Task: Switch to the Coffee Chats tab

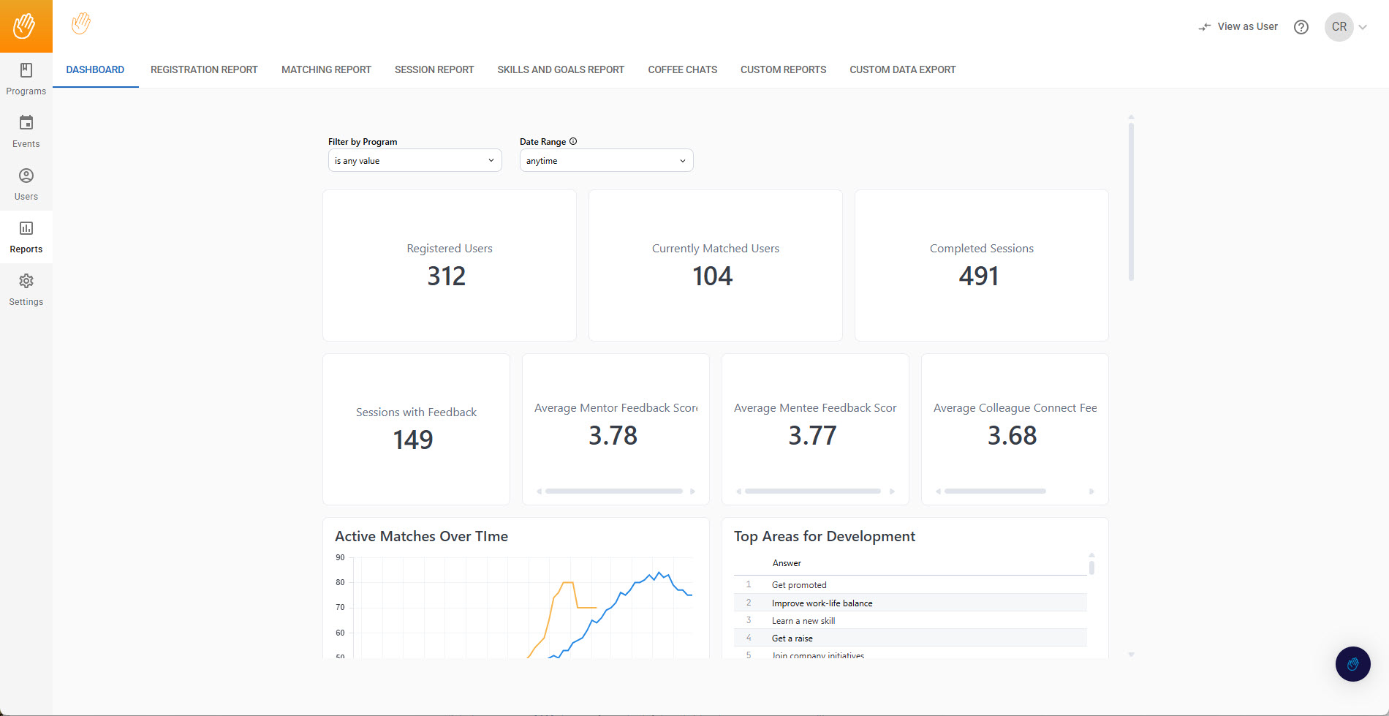Action: pyautogui.click(x=682, y=69)
